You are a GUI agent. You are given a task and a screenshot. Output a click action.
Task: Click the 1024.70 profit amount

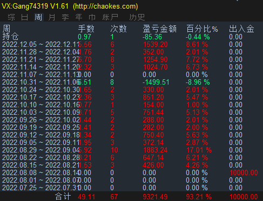tap(155, 67)
